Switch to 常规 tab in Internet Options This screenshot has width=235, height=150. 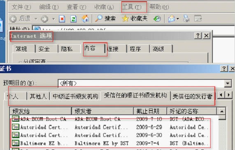pyautogui.click(x=23, y=48)
